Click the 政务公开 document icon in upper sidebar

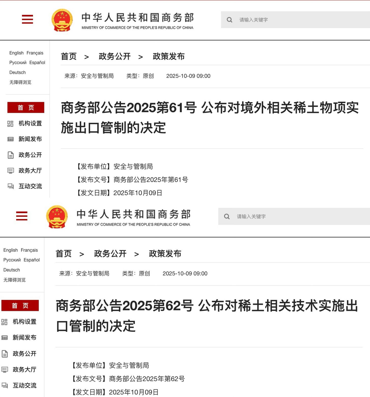click(x=11, y=155)
